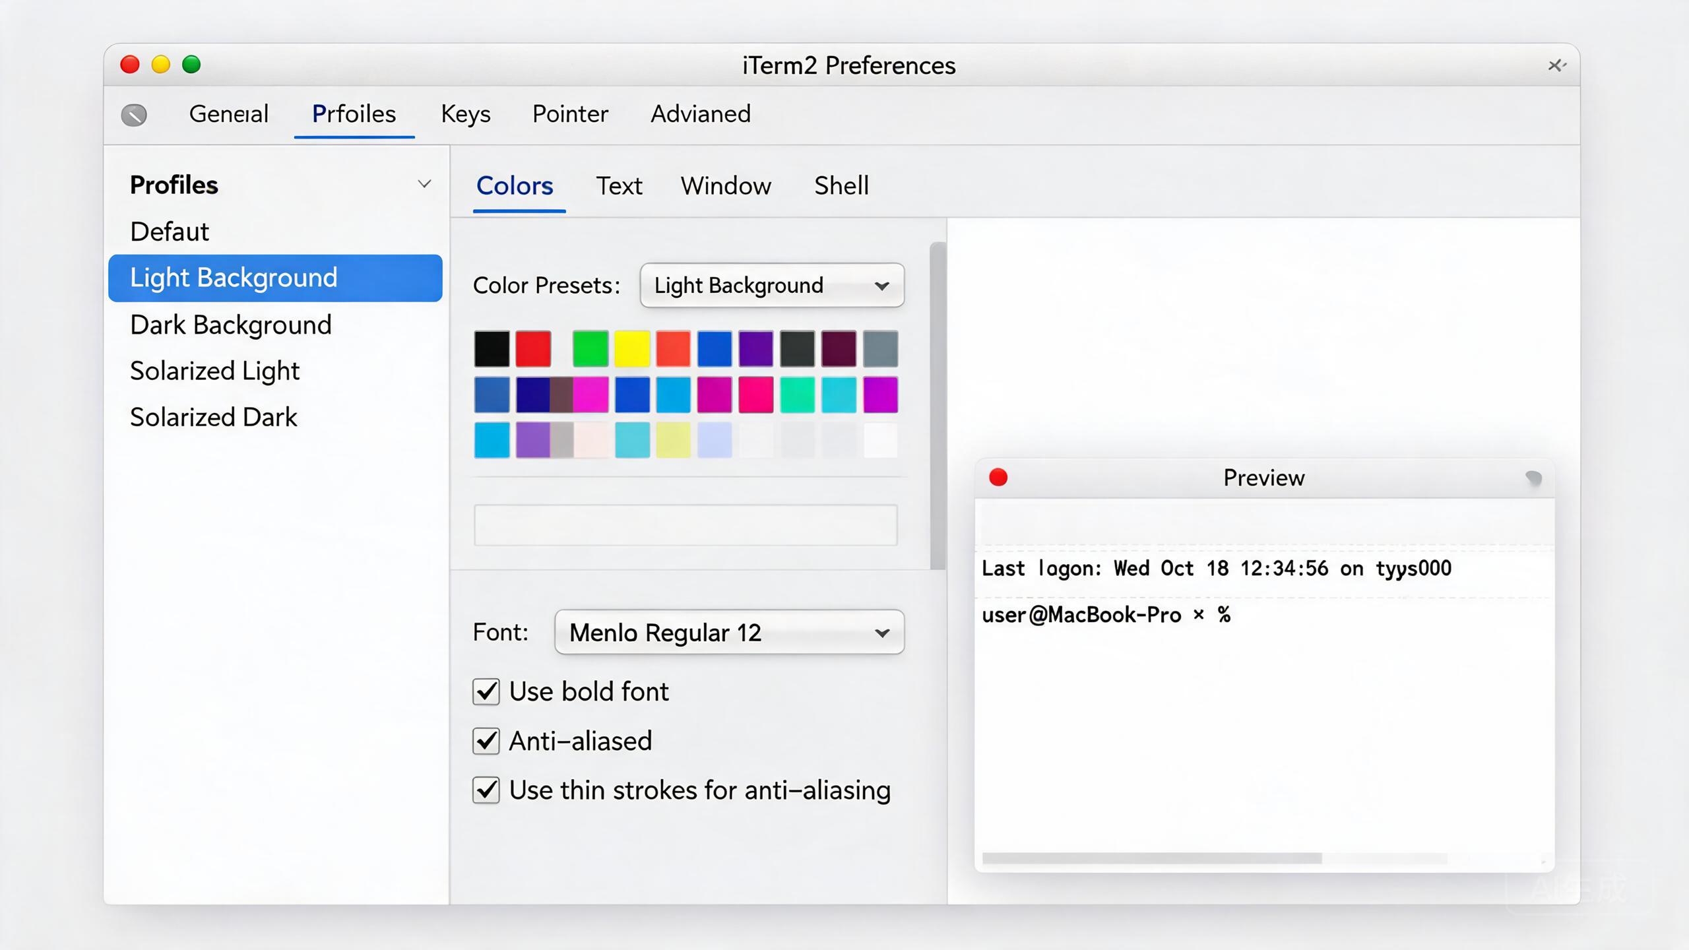The image size is (1689, 950).
Task: Open the Pointer tab
Action: coord(570,113)
